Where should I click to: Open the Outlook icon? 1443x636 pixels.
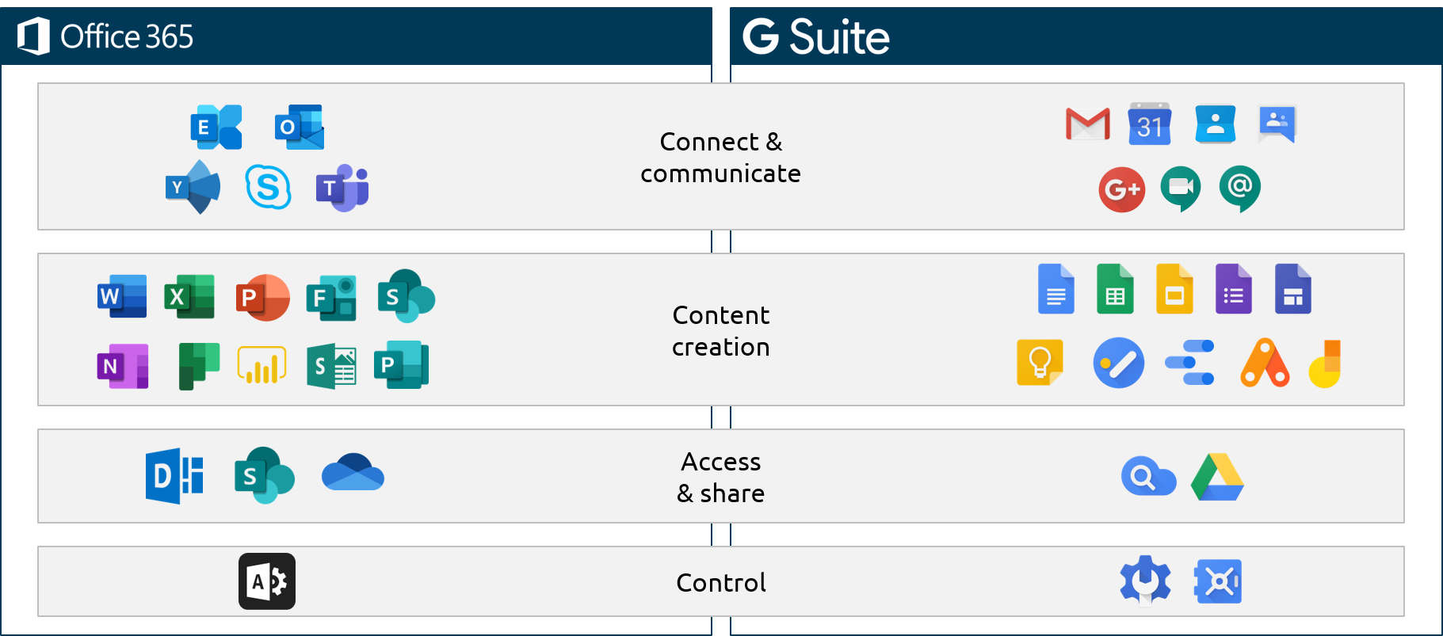300,127
